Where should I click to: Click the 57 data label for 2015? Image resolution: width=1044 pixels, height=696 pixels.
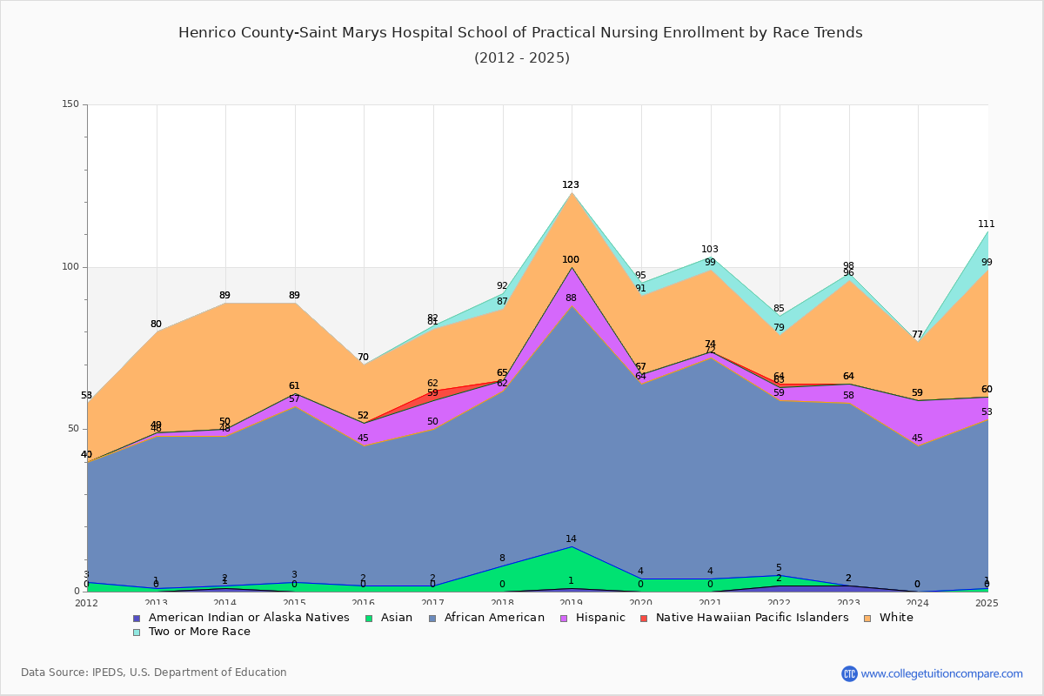294,398
